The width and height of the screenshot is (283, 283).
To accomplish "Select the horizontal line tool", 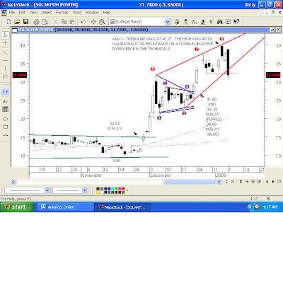I will point(6,61).
